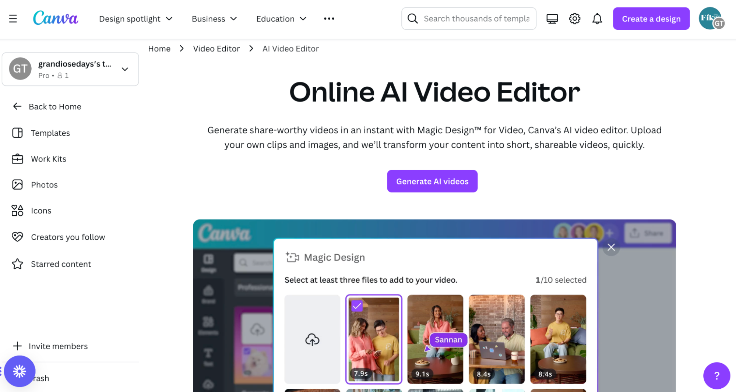Click Invite members
736x392 pixels.
click(x=50, y=346)
